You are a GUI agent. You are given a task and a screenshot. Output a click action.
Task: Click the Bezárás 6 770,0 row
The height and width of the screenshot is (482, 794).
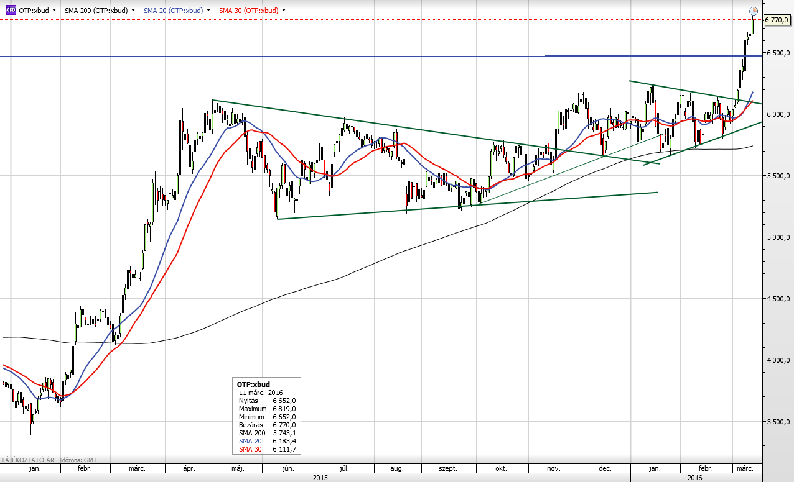pyautogui.click(x=267, y=425)
